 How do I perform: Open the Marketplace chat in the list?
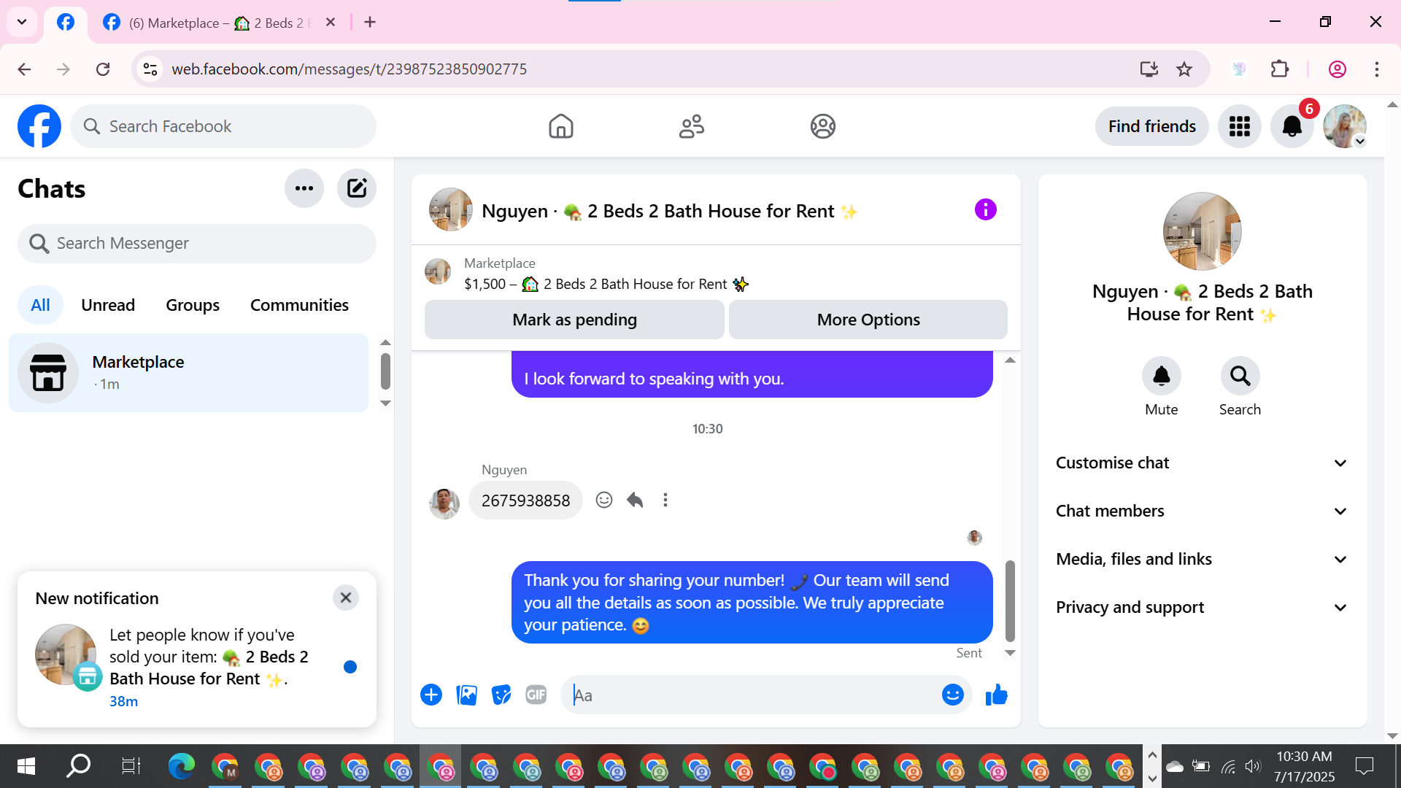point(189,373)
